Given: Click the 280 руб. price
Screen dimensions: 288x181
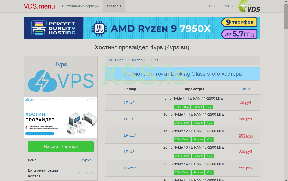Looking at the screenshot, I should [246, 152].
